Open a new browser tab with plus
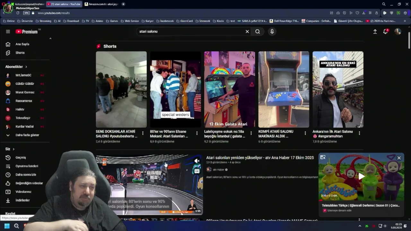This screenshot has height=231, width=411. (123, 4)
